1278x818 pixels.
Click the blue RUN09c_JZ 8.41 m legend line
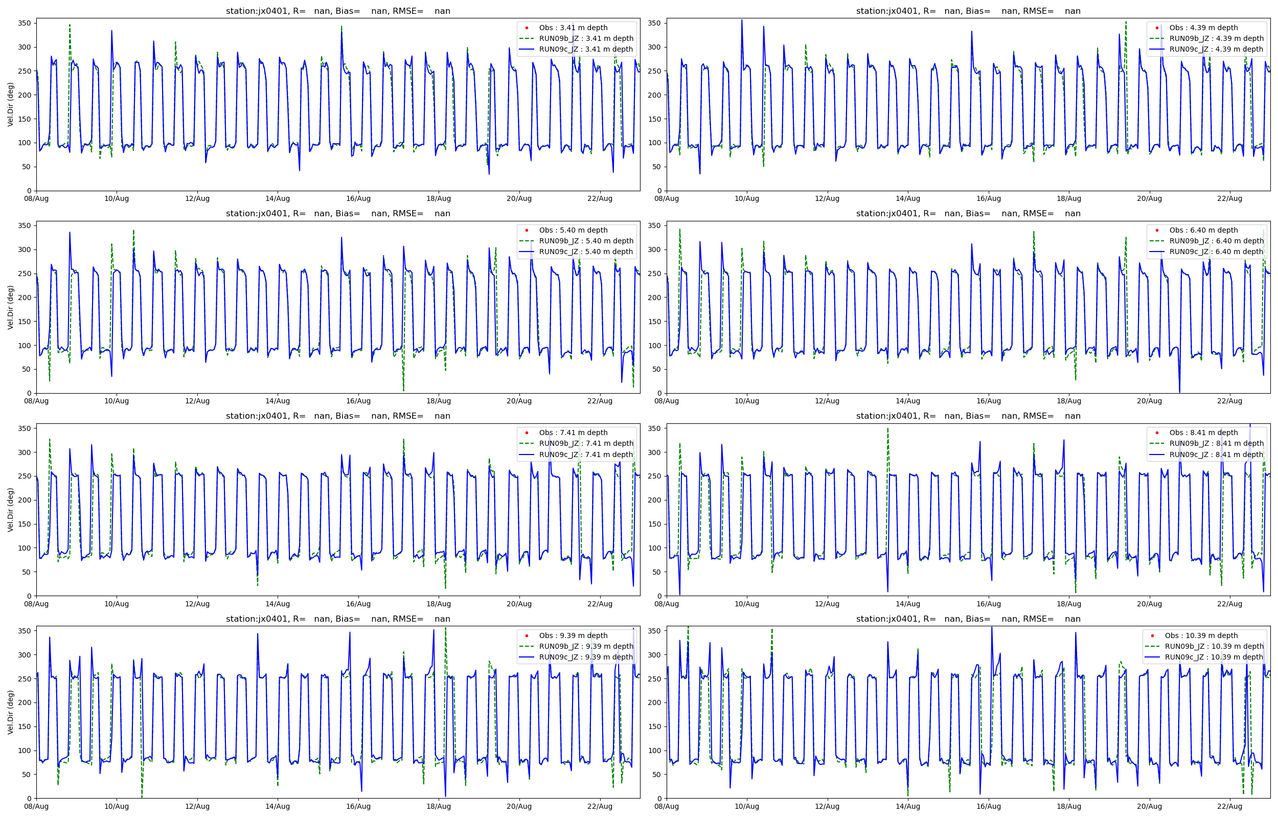coord(1156,455)
